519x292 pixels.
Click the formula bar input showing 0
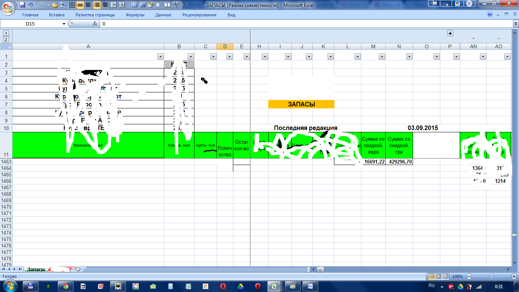(306, 24)
